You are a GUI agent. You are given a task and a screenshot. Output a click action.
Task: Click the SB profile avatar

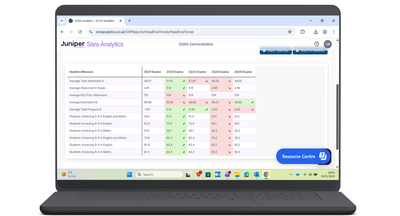pos(328,44)
